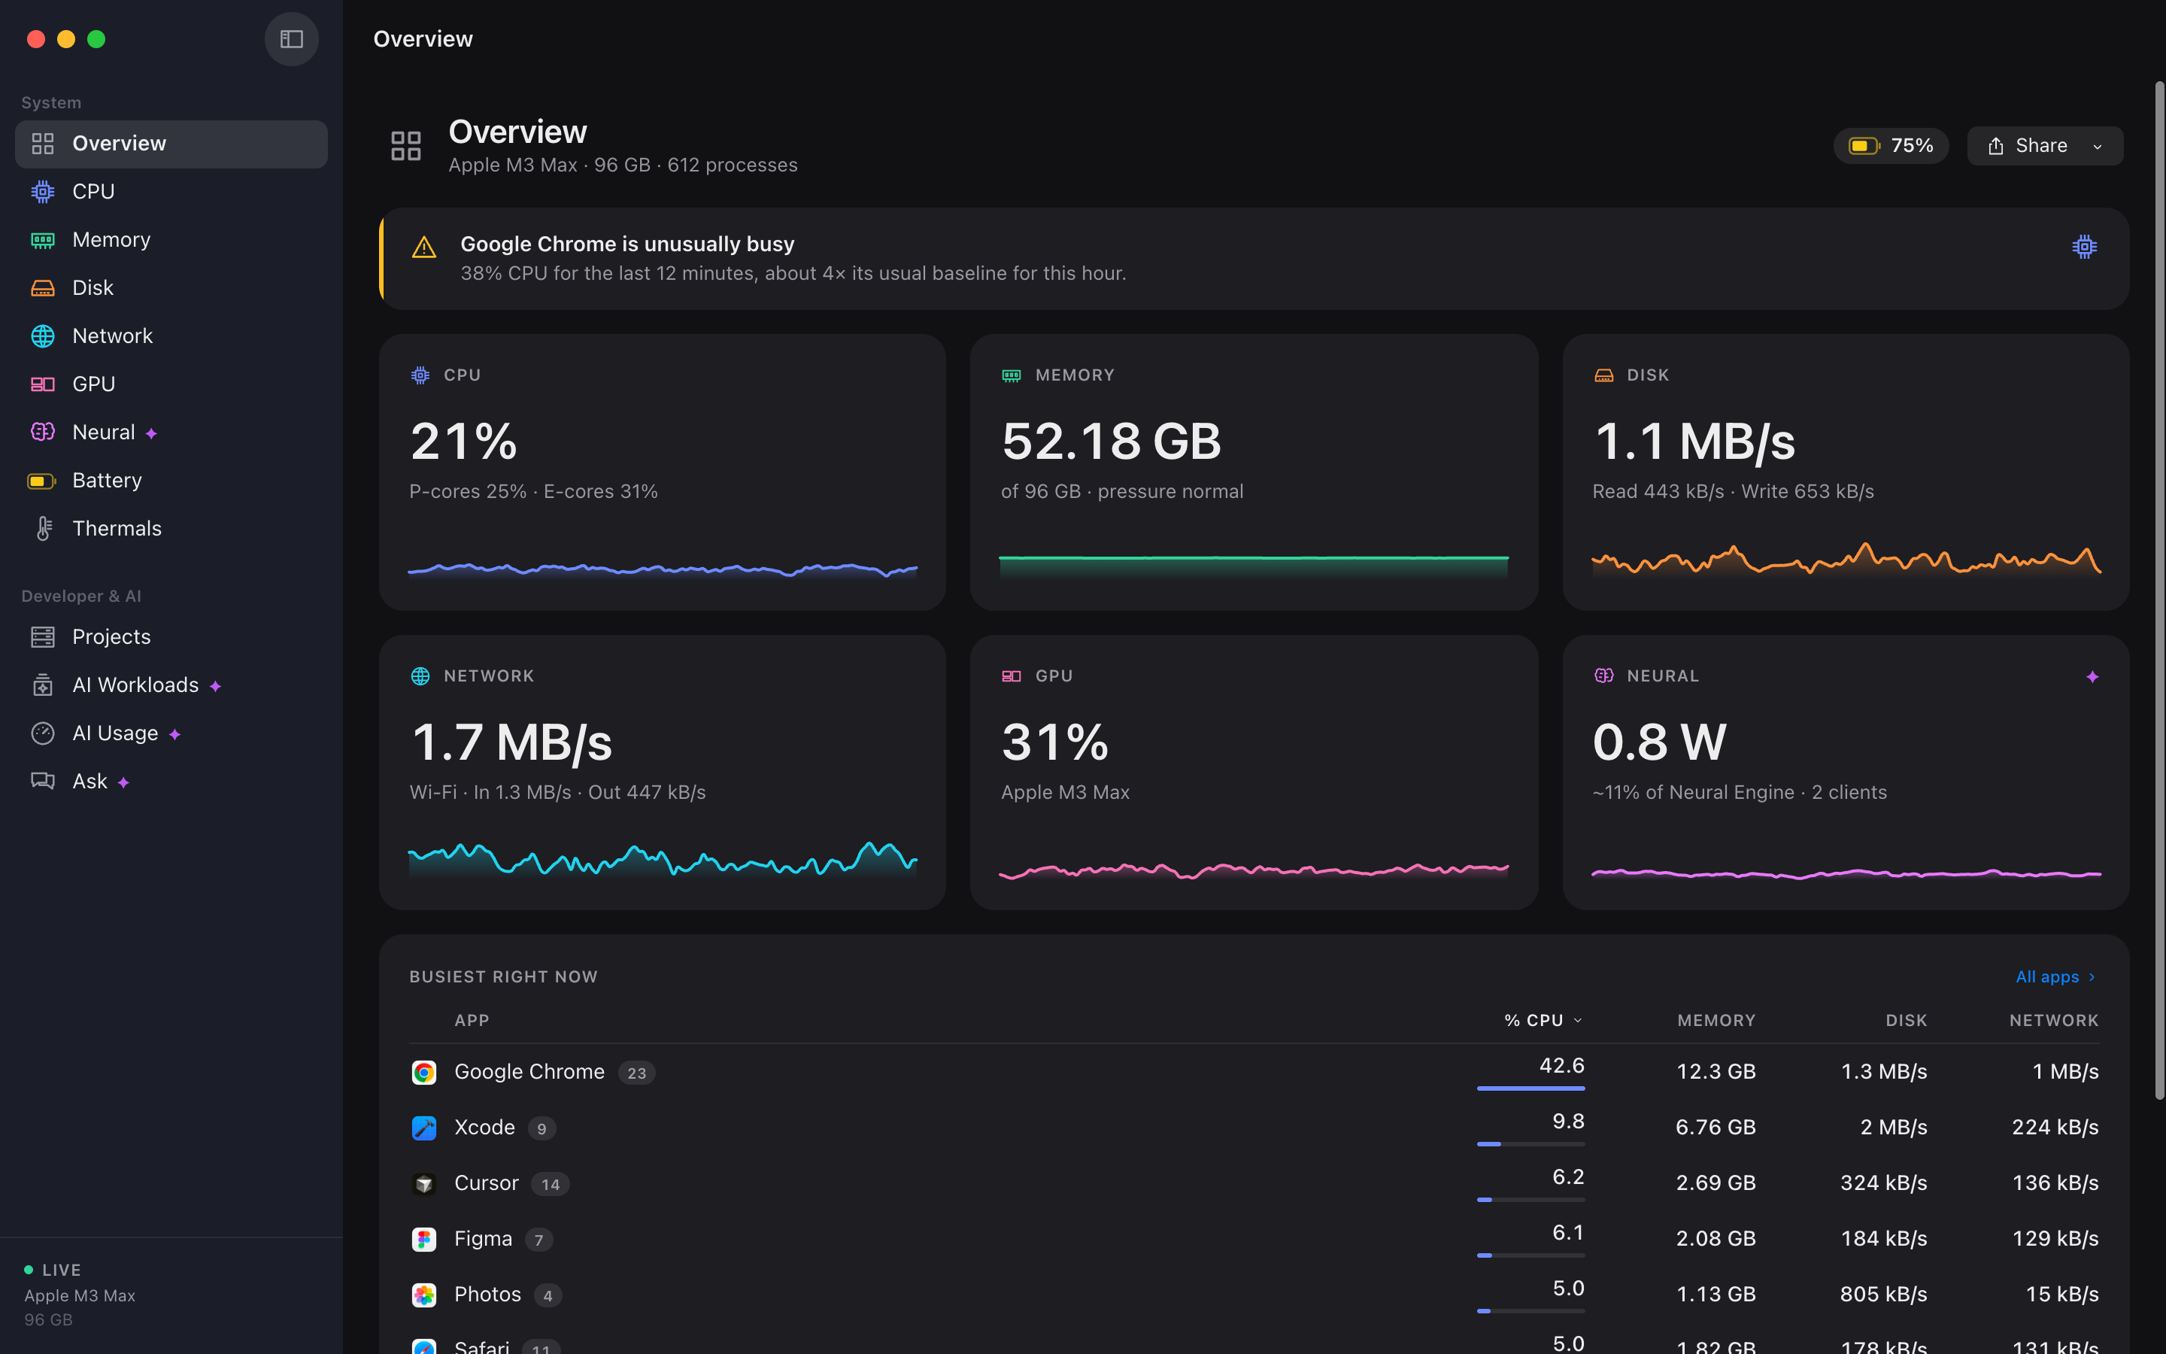
Task: Open Thermals in the sidebar
Action: (x=171, y=528)
